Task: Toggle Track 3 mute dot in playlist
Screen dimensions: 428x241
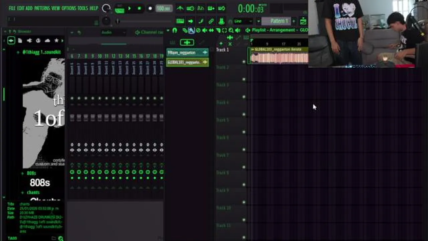Action: tap(244, 97)
